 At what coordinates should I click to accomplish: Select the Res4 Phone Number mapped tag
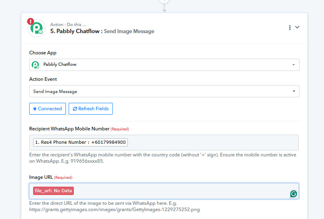click(x=80, y=142)
